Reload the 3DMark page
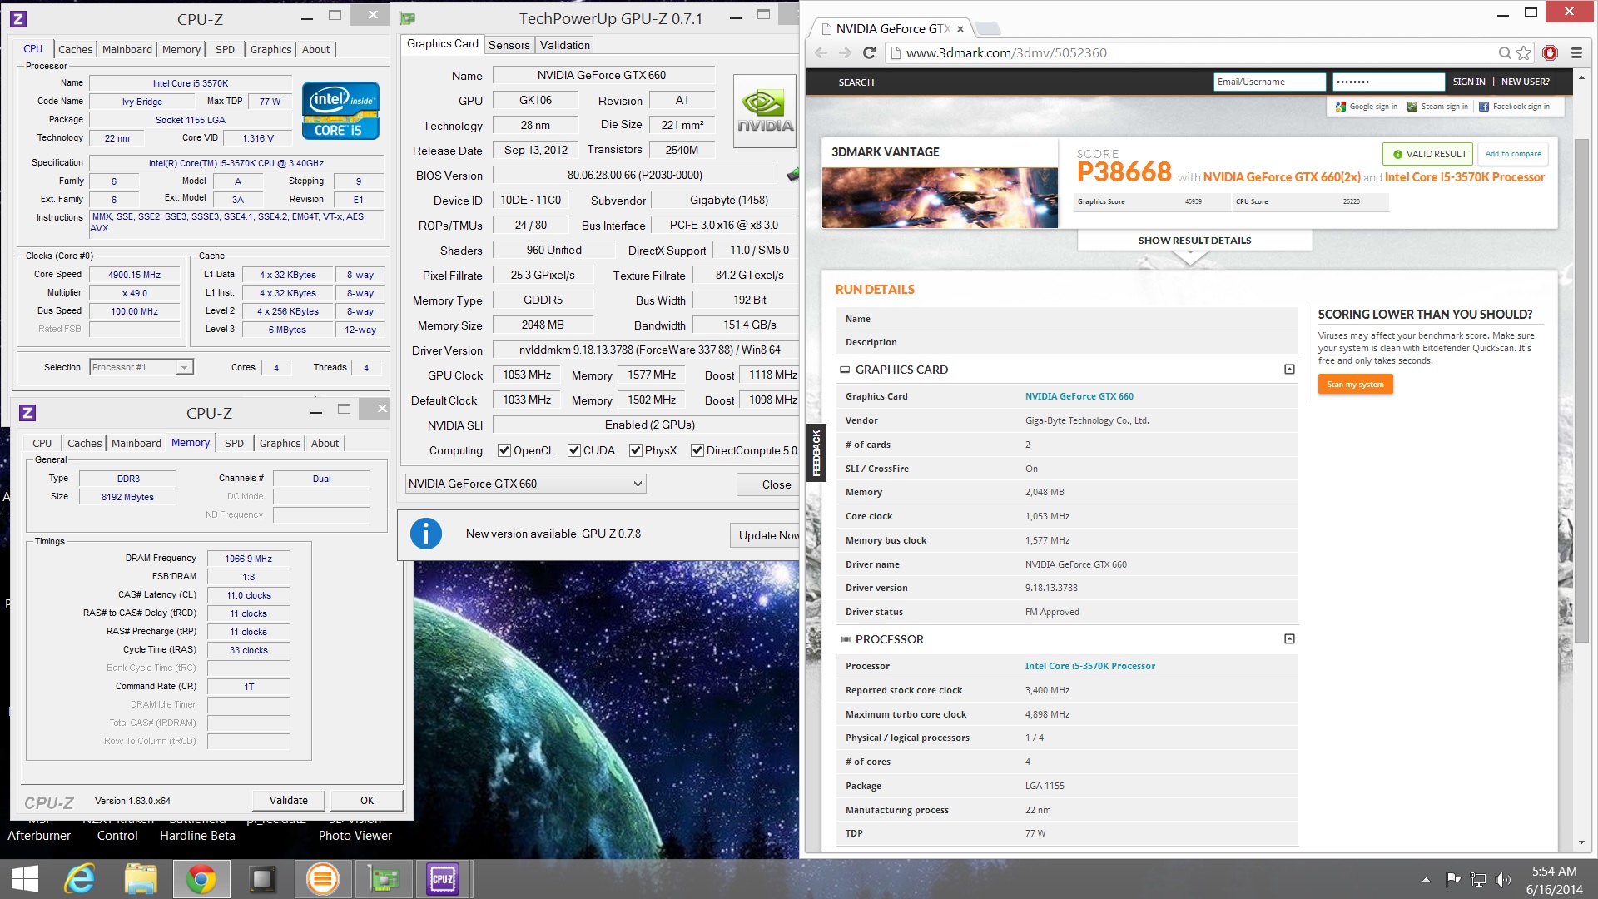This screenshot has height=899, width=1598. pyautogui.click(x=869, y=52)
